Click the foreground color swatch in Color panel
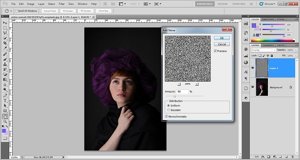The height and width of the screenshot is (160, 300). (254, 25)
